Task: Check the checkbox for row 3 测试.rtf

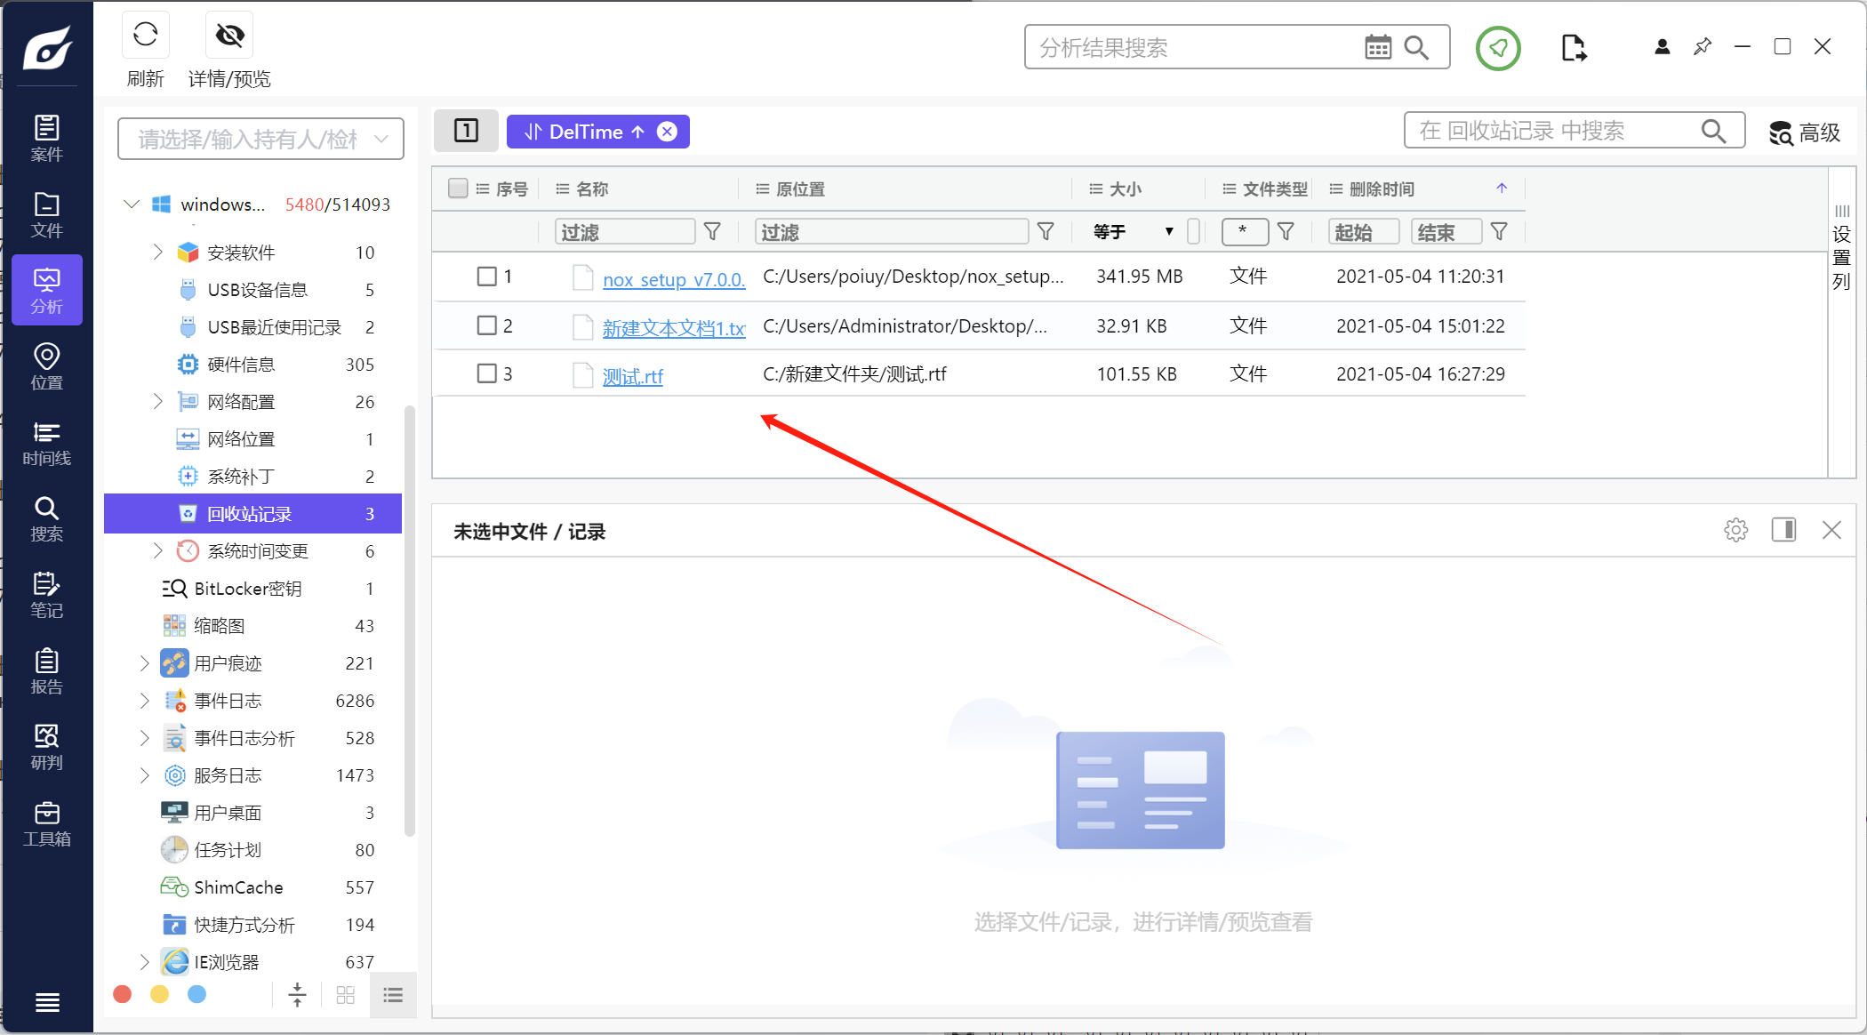Action: coord(486,373)
